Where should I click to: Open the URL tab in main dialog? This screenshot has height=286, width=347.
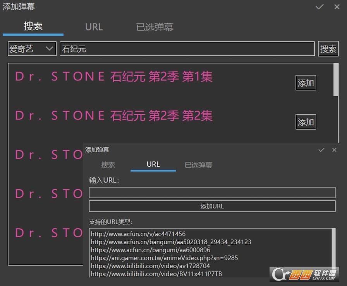pos(94,27)
